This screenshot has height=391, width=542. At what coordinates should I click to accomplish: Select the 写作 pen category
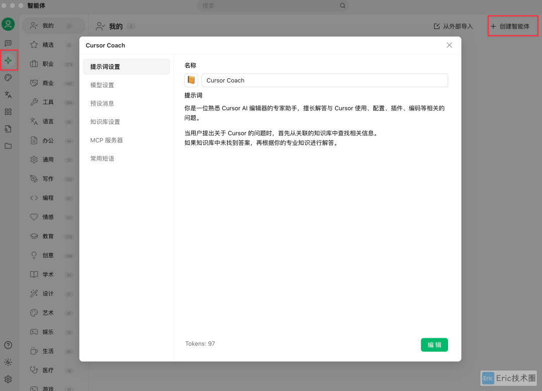[x=54, y=179]
